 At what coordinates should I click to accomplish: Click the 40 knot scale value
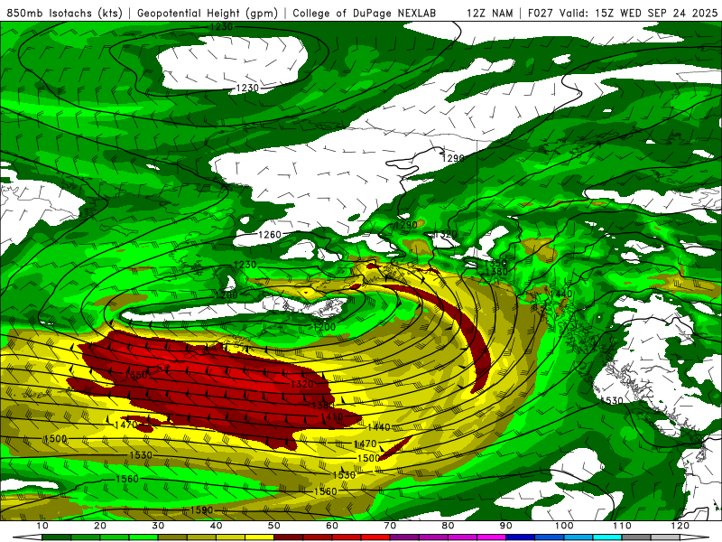tap(216, 526)
